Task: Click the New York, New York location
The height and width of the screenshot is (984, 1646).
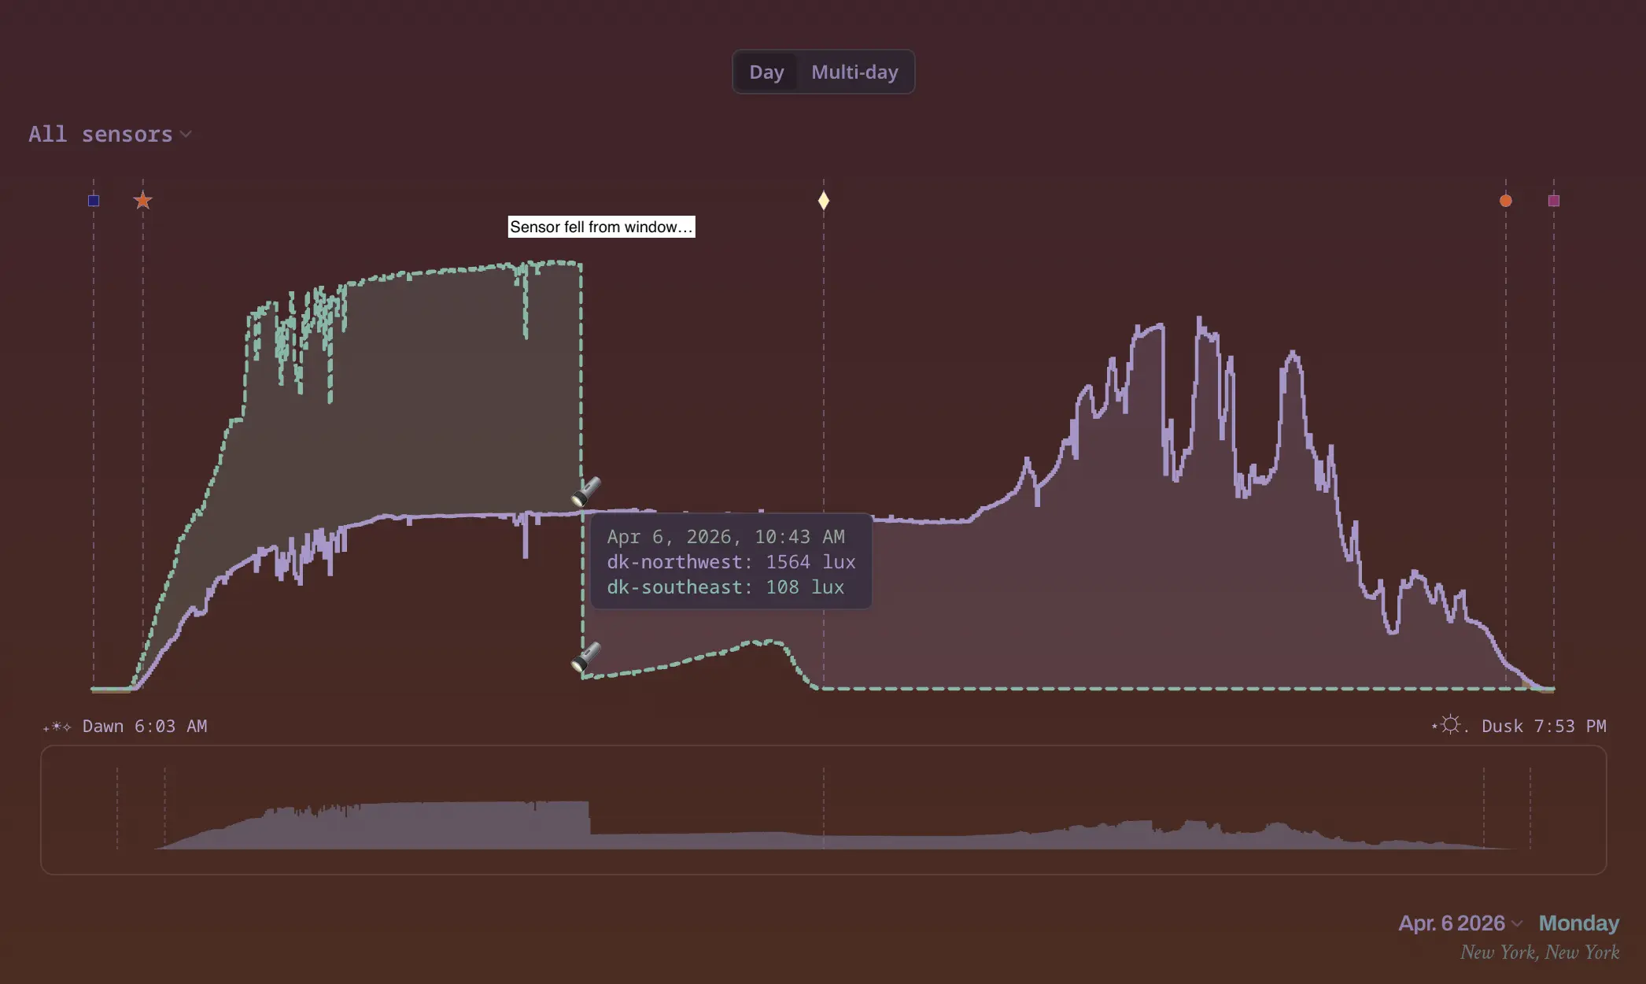Action: pyautogui.click(x=1539, y=953)
